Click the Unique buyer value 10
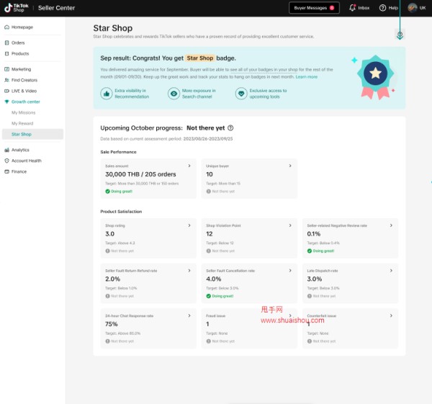The image size is (432, 404). click(210, 174)
